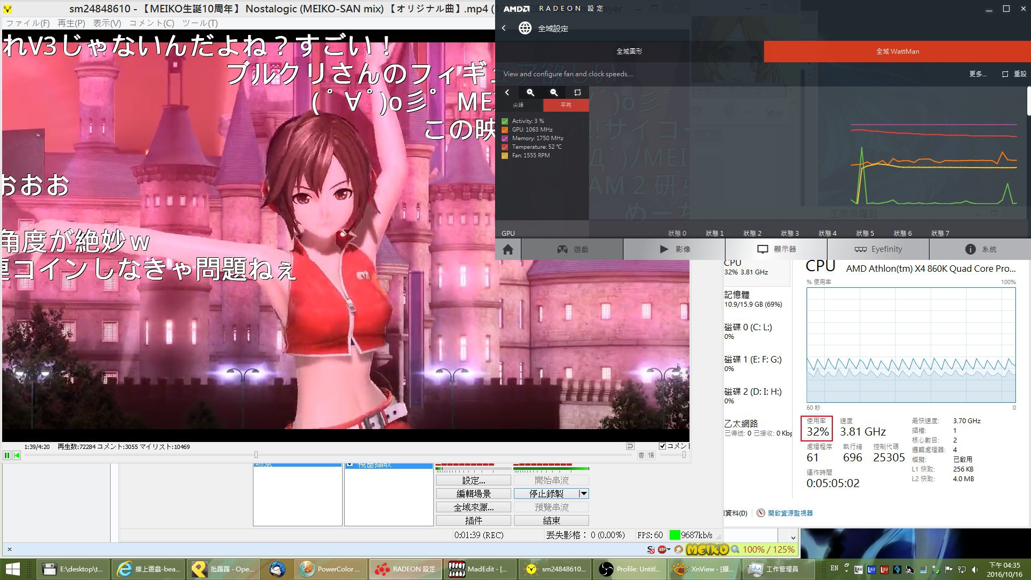This screenshot has width=1031, height=580.
Task: Zoom out on the WattMan graph
Action: 554,92
